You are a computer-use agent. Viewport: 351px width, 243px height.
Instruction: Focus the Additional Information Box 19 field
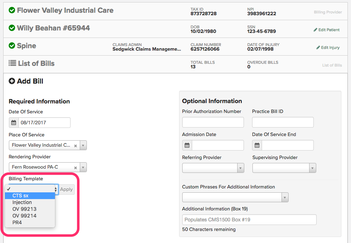pos(249,220)
